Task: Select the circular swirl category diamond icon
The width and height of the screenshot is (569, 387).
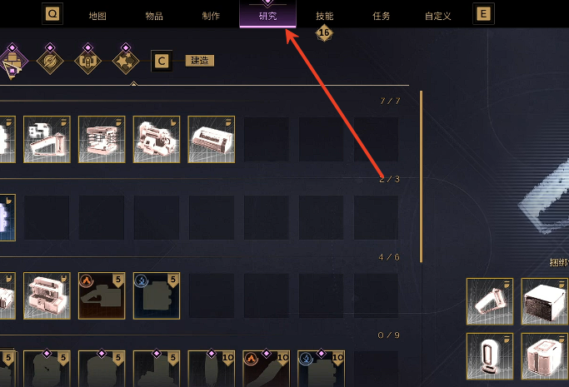Action: point(50,61)
